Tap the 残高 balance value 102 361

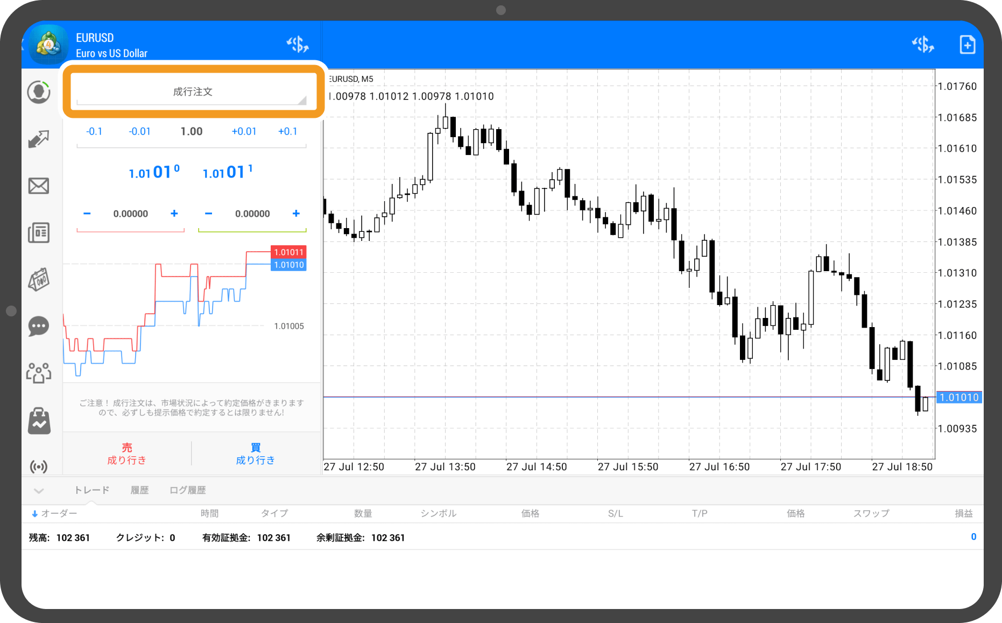(x=73, y=537)
